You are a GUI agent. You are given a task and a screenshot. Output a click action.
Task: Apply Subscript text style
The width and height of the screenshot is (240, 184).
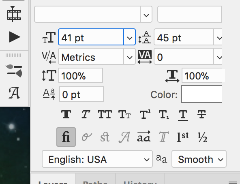pos(164,115)
